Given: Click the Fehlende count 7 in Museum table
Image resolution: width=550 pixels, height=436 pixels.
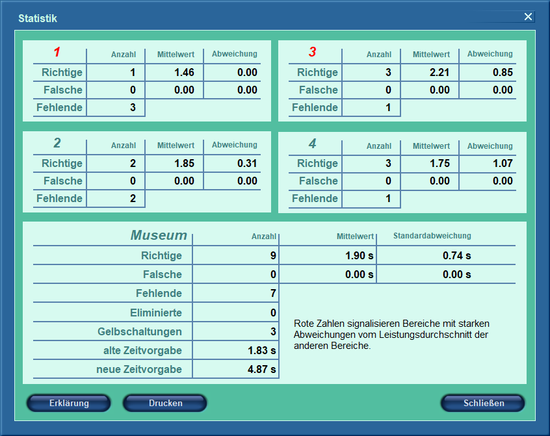Looking at the screenshot, I should (x=273, y=293).
